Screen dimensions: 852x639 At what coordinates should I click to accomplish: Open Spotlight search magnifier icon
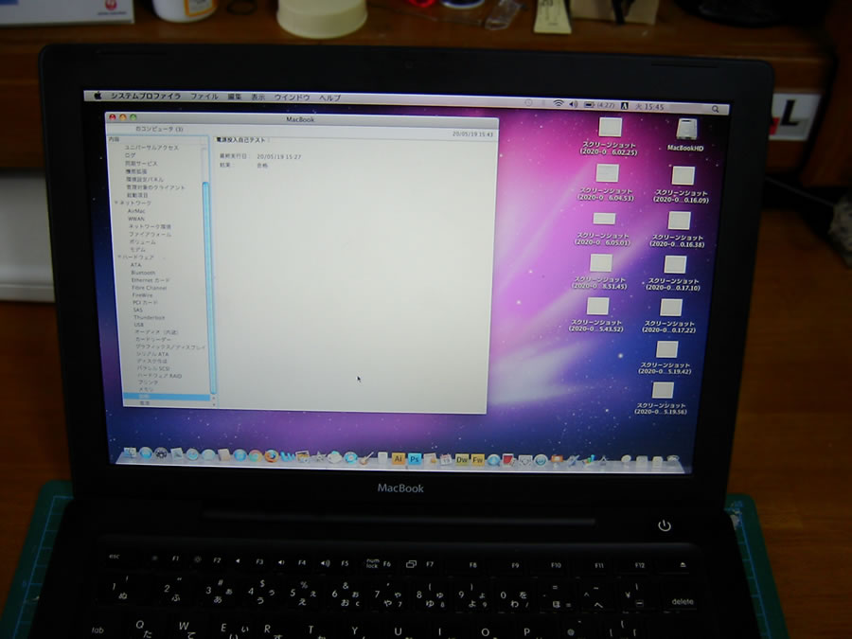point(716,106)
